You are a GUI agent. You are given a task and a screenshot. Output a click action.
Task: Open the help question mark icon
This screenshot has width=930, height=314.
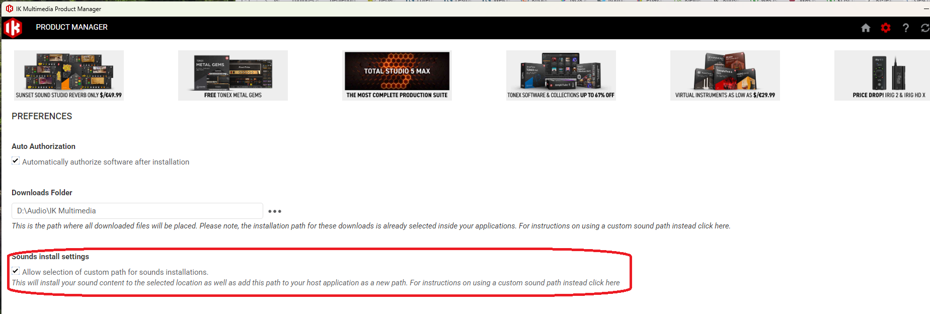(906, 28)
